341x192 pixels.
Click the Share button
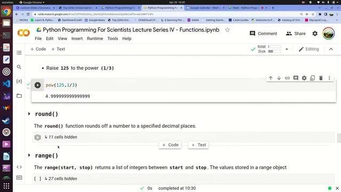coord(296,34)
